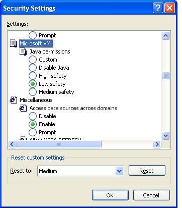Select the Disable Java radio option
This screenshot has width=182, height=208.
[33, 68]
